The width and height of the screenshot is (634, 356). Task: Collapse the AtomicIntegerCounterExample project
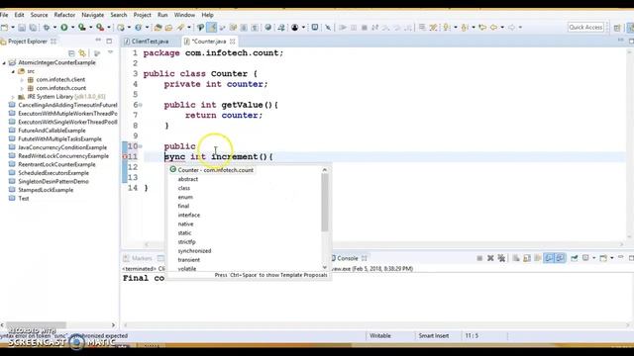click(x=4, y=63)
